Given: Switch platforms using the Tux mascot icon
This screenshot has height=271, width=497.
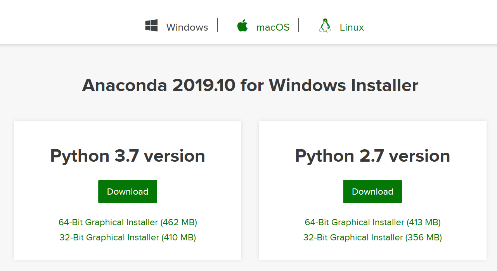Looking at the screenshot, I should click(x=324, y=25).
